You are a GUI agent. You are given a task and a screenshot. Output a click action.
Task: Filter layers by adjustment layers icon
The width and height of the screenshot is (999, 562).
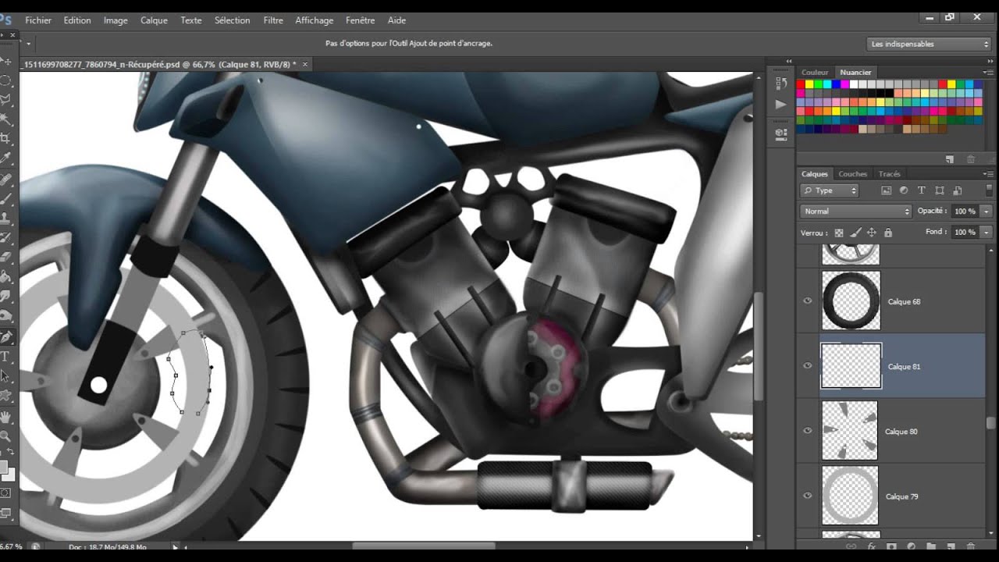coord(904,190)
